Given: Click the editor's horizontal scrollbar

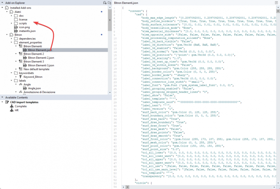Looking at the screenshot, I should [196, 186].
